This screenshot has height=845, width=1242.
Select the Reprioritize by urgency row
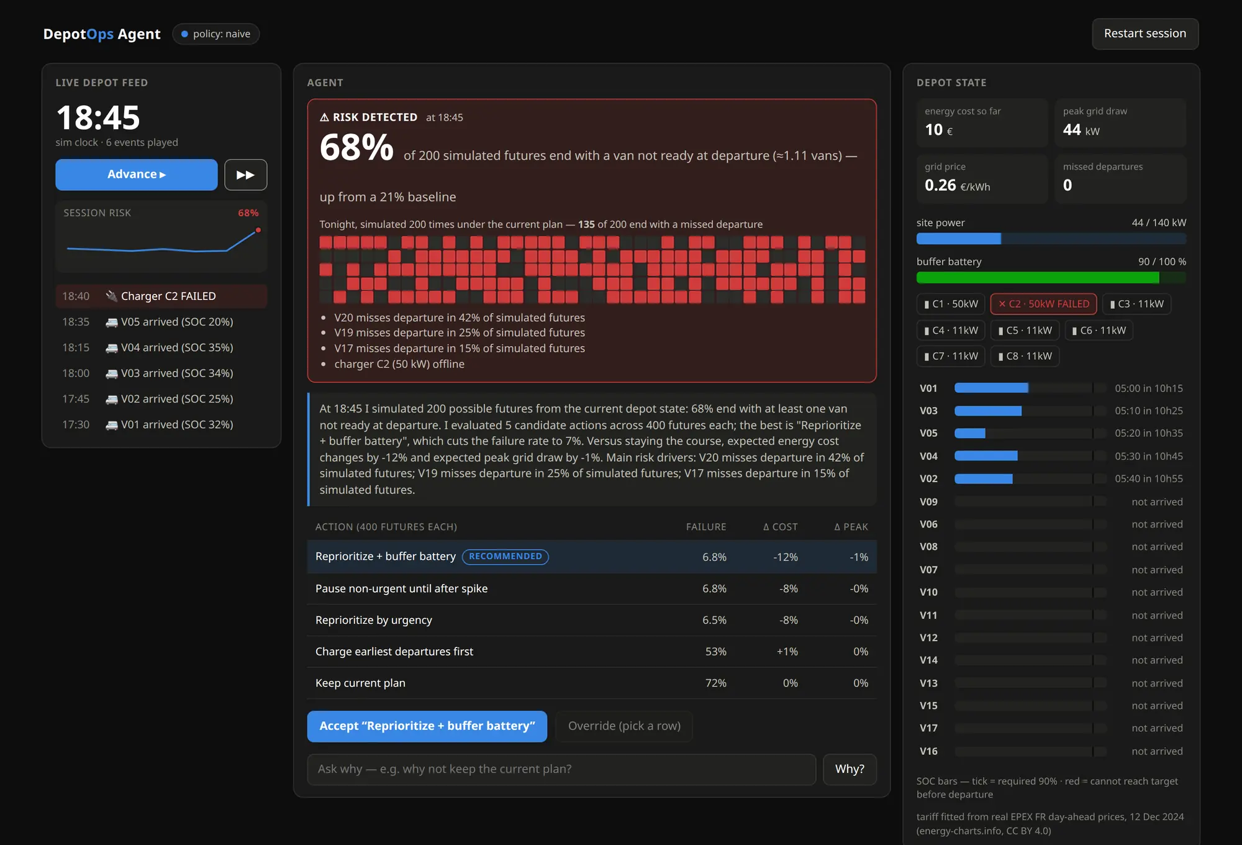point(592,620)
